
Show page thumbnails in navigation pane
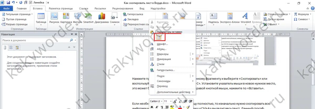11,47
